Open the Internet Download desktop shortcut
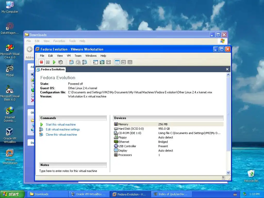Viewport: 264px width, 198px height. [10, 114]
